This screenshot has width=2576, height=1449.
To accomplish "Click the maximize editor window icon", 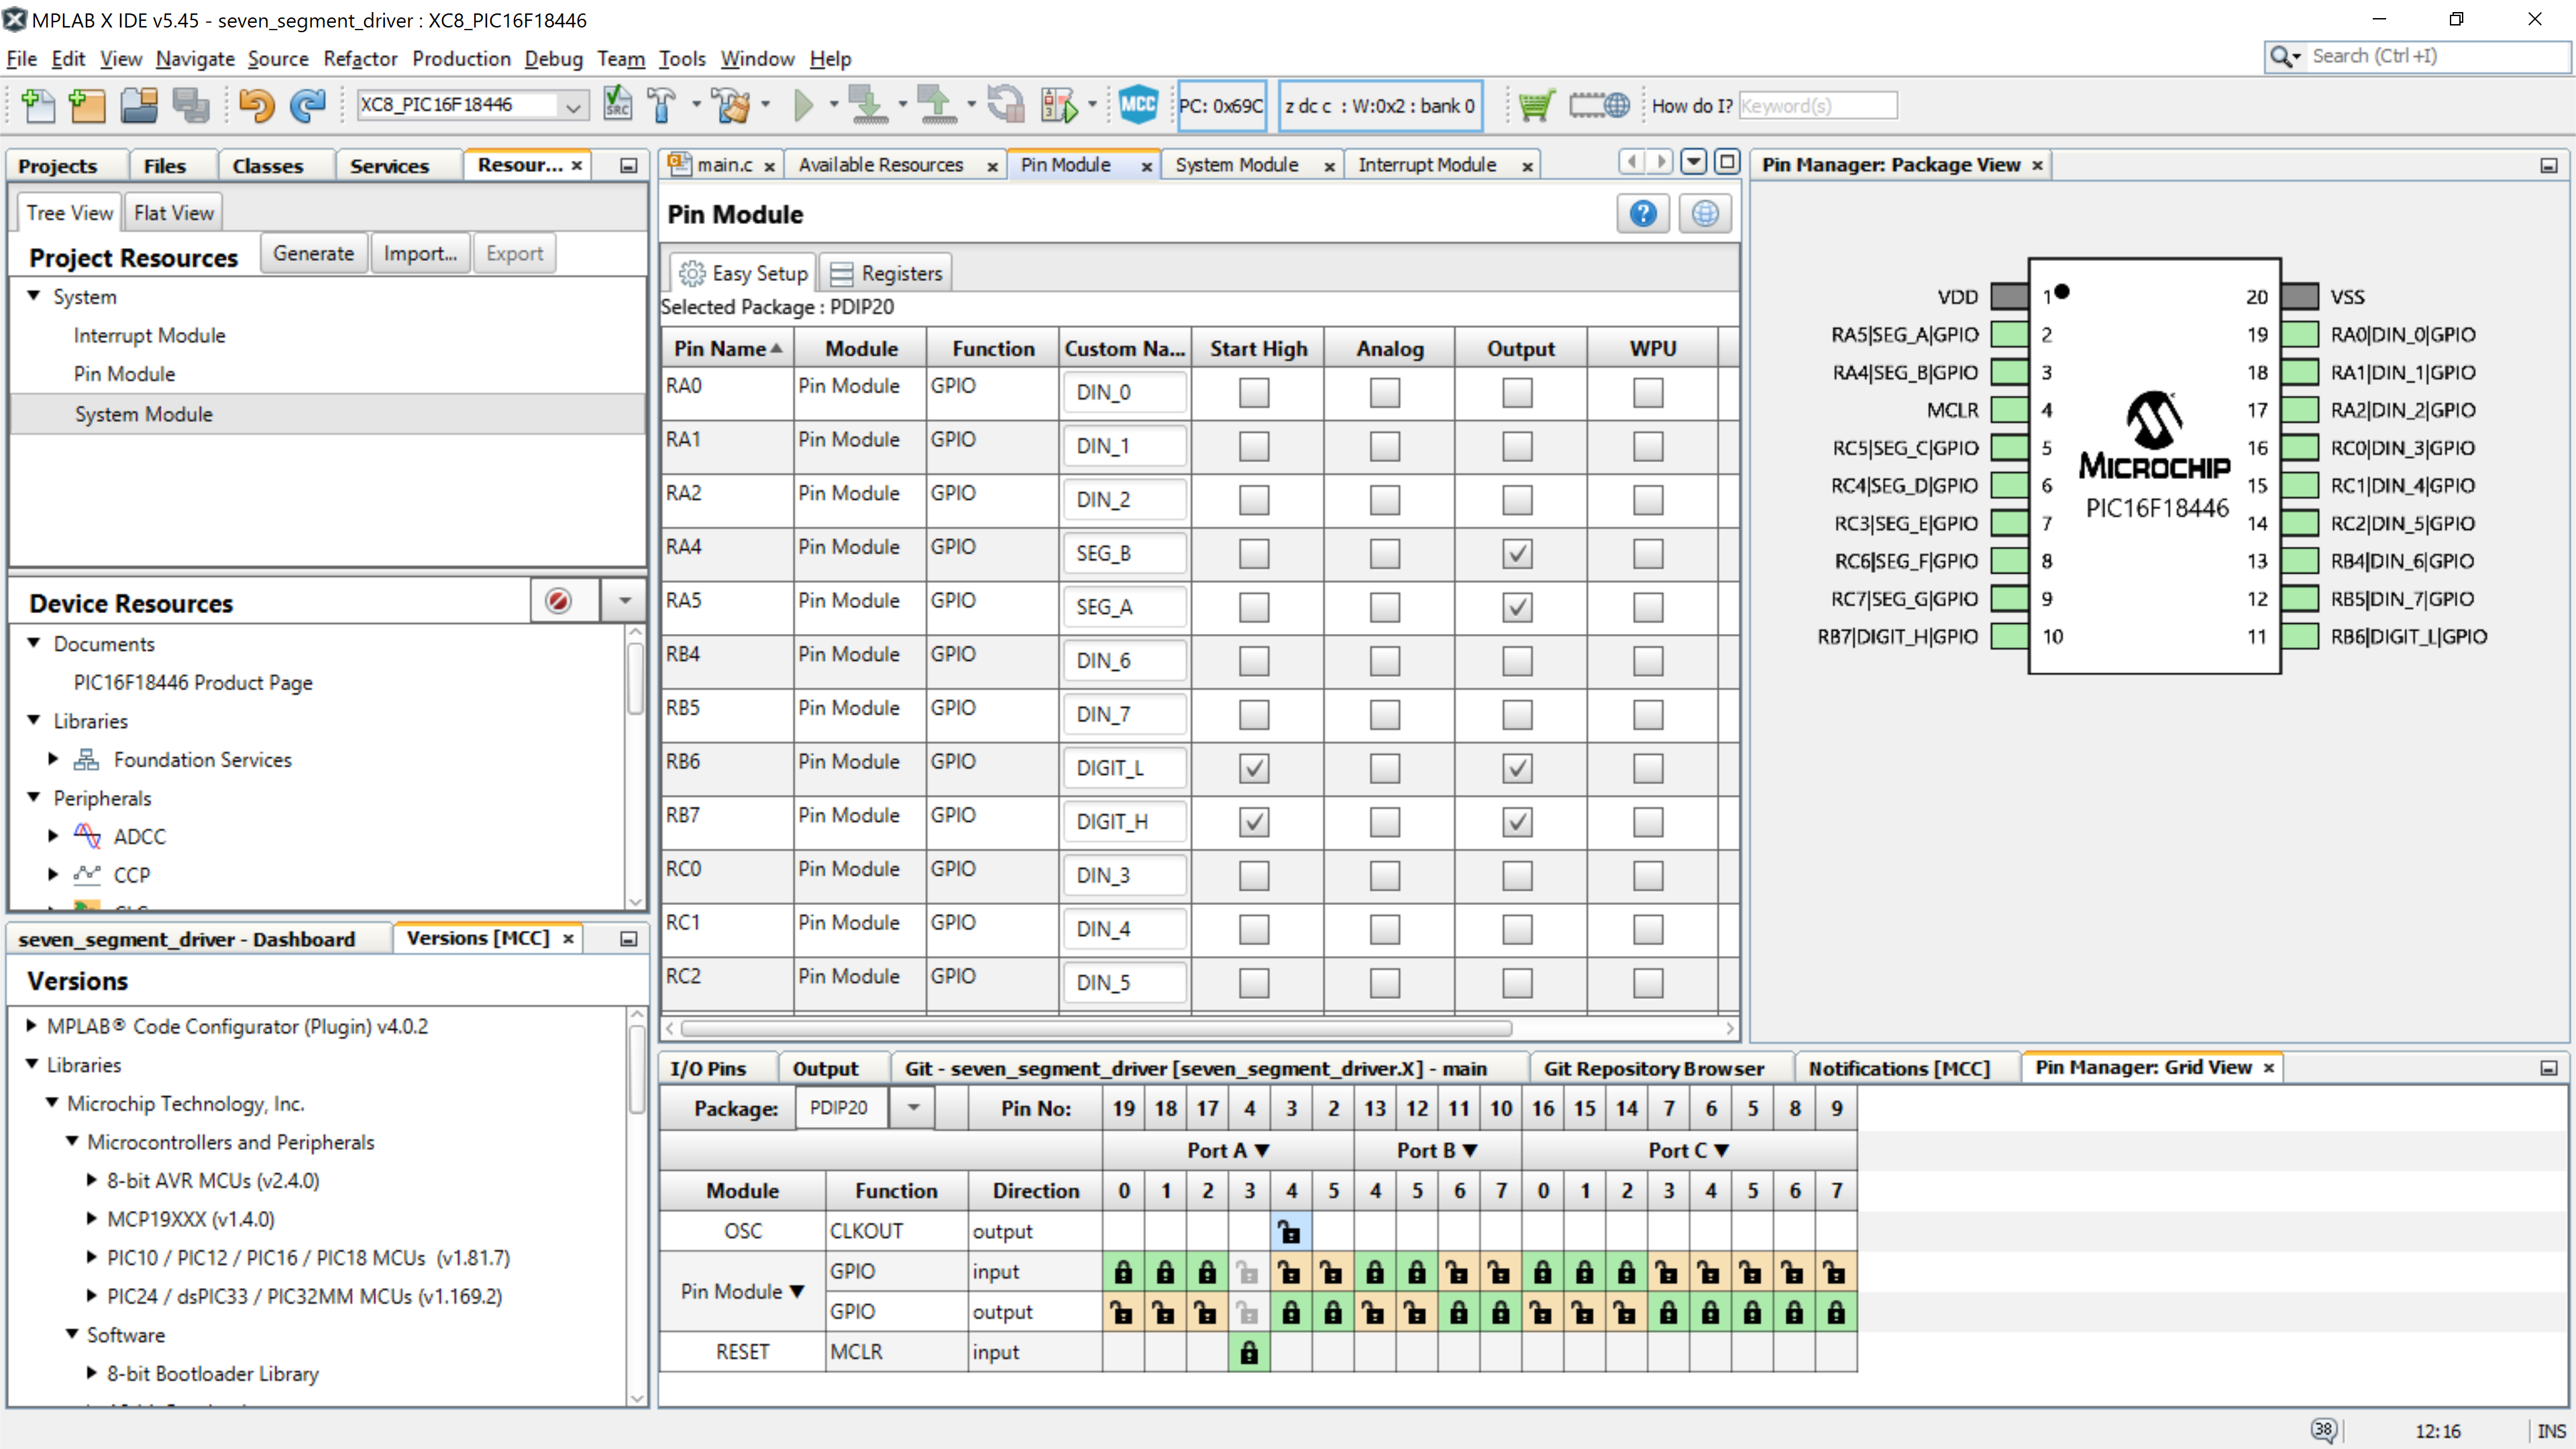I will coord(1726,161).
